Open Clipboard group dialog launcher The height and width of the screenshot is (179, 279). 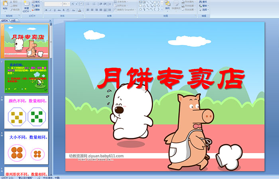pos(20,16)
